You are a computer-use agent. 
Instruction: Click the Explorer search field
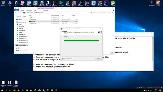103,13
